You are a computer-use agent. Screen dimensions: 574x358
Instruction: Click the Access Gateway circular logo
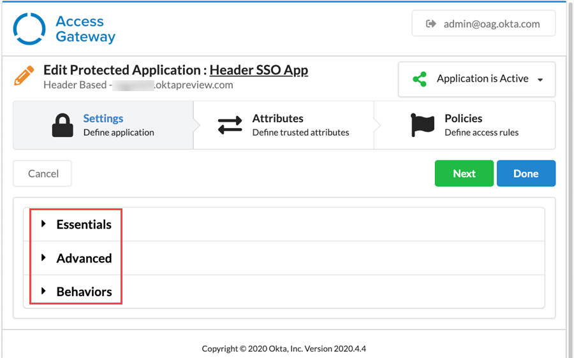coord(29,29)
